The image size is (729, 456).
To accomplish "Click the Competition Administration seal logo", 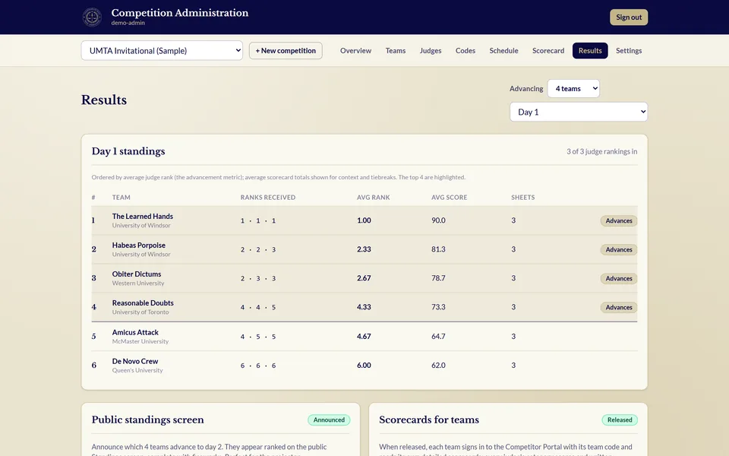I will 92,17.
